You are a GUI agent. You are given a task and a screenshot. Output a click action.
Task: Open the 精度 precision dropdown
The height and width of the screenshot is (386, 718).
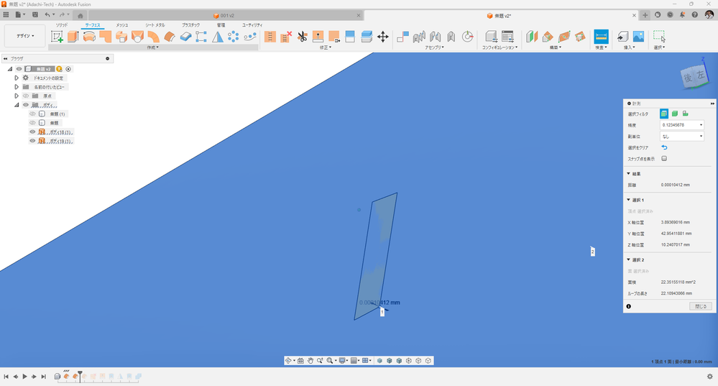coord(682,125)
